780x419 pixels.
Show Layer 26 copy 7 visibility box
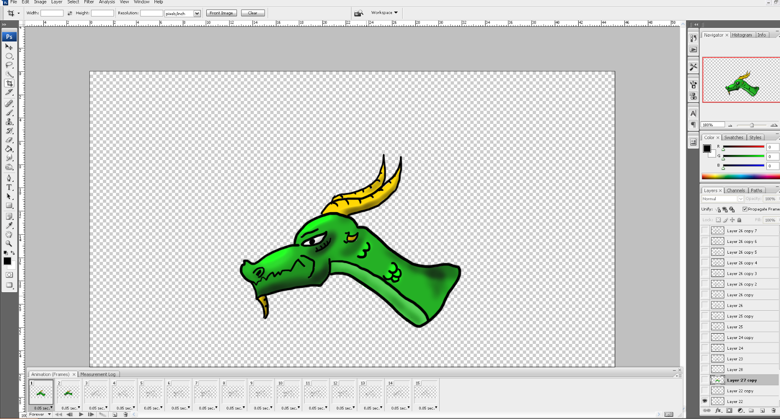704,230
